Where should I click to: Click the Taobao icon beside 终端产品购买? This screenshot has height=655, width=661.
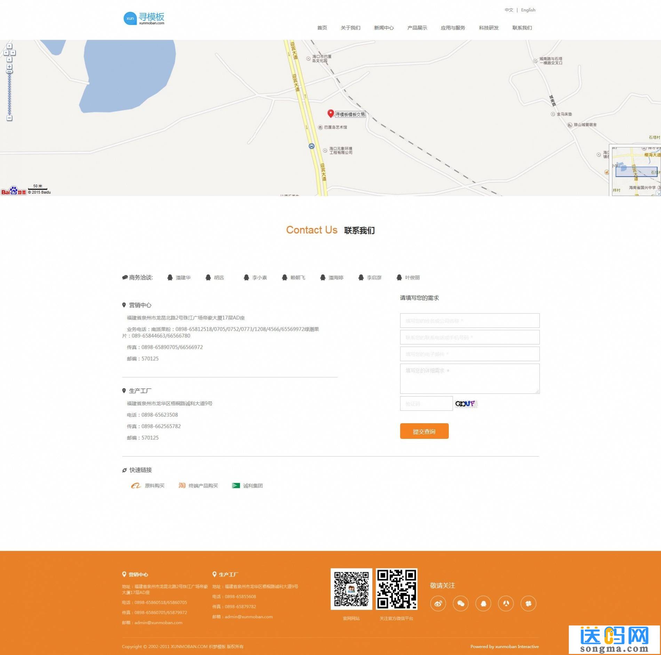point(182,485)
